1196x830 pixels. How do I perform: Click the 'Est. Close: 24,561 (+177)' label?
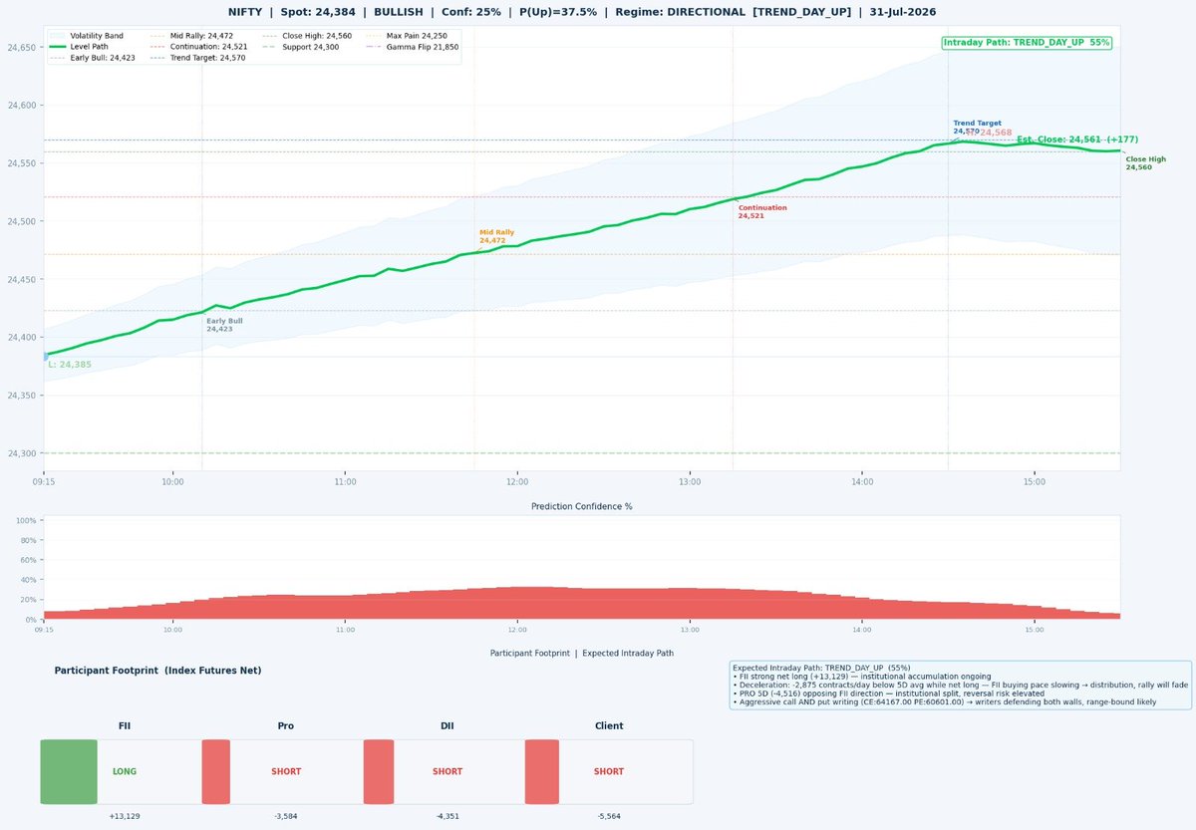coord(1077,139)
